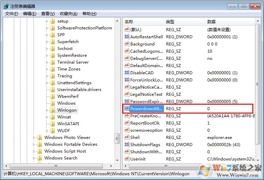Image resolution: width=264 pixels, height=180 pixels.
Task: Click the folder icon of Svchost key
Action: (53, 49)
